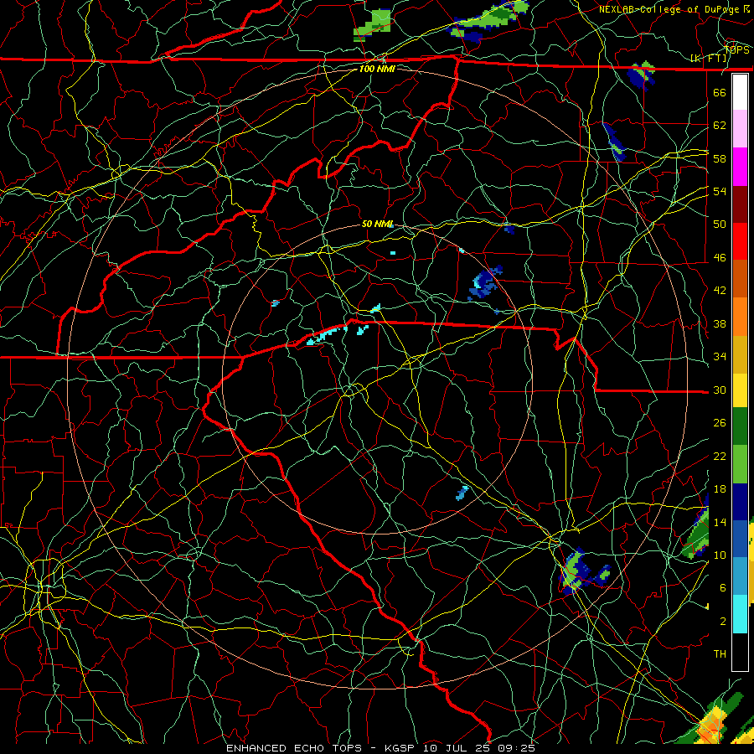Click the 'TOPS' legend title
The image size is (754, 754).
pyautogui.click(x=736, y=50)
